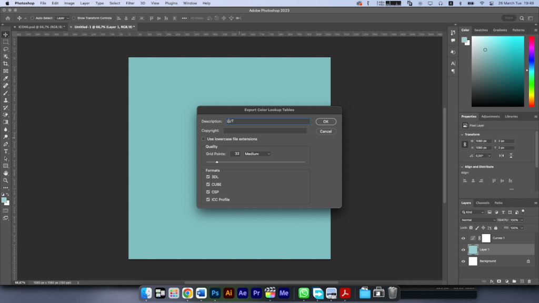Open Illustrator in the Dock
Image resolution: width=539 pixels, height=303 pixels.
pos(228,293)
